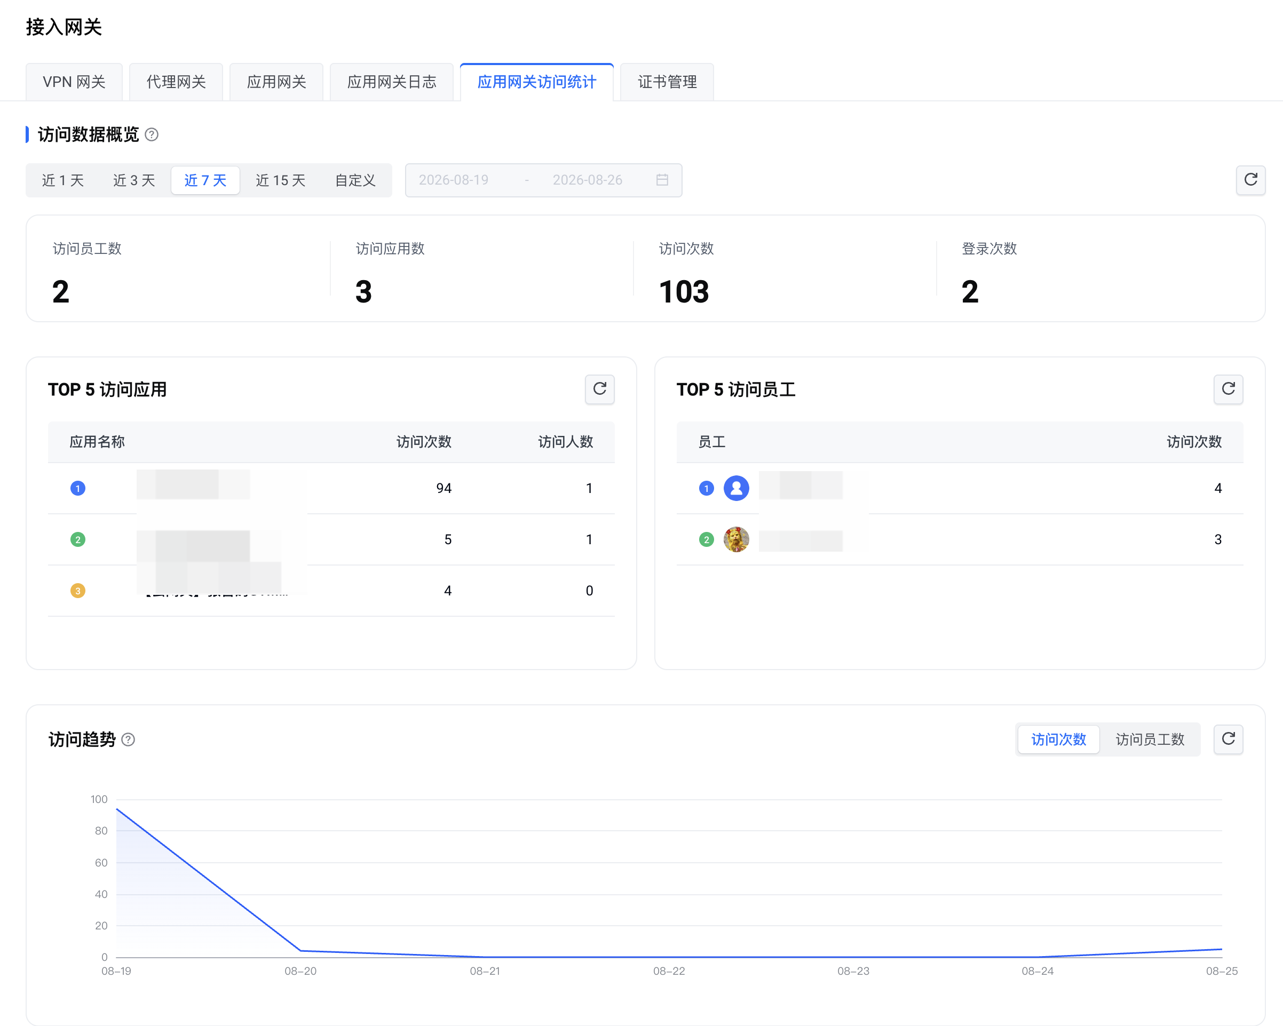Show trend by 访问员工数
Viewport: 1283px width, 1026px height.
1150,739
